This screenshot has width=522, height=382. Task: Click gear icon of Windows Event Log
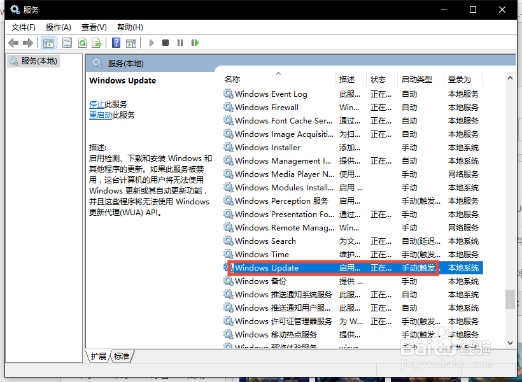[228, 94]
